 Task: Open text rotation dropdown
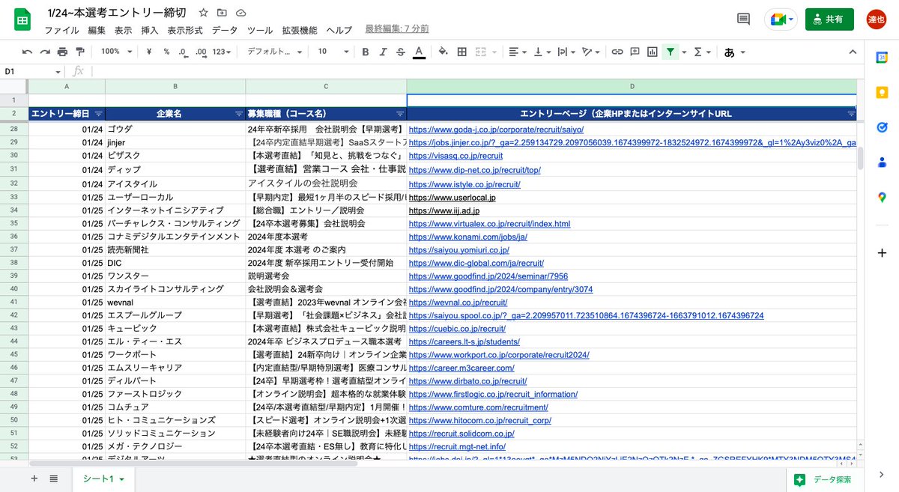591,52
